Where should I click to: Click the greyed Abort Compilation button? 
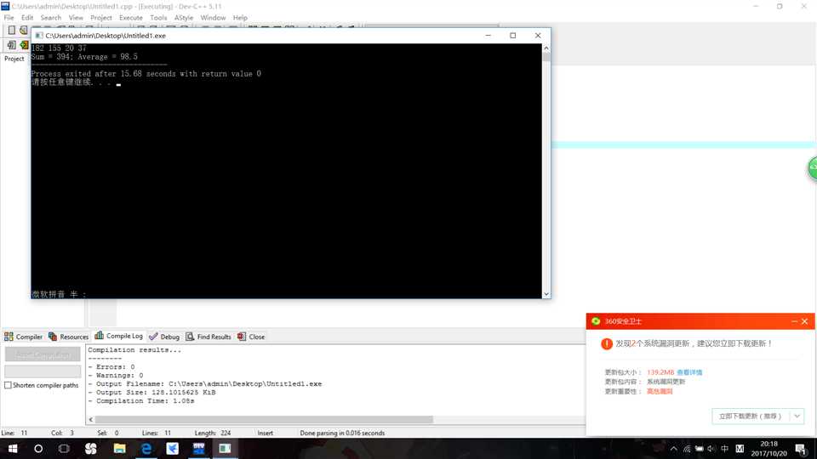click(x=43, y=354)
